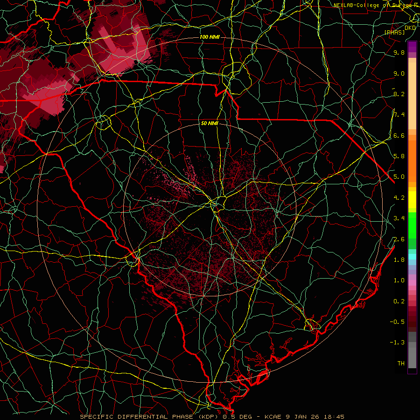Image resolution: width=420 pixels, height=420 pixels.
Task: Click the -1.3 legend value
Action: [x=397, y=343]
